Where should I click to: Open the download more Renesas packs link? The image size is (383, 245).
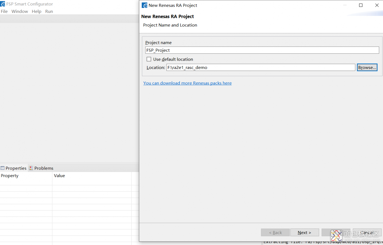[188, 83]
